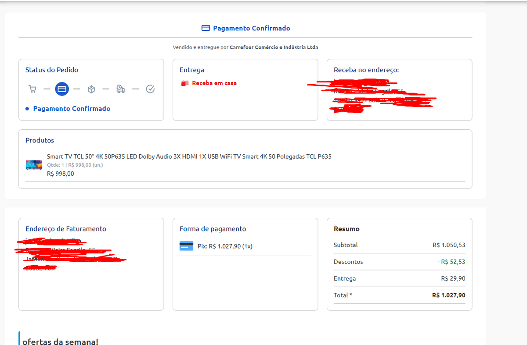This screenshot has width=527, height=345.
Task: Click the Resumo heading
Action: click(x=347, y=229)
